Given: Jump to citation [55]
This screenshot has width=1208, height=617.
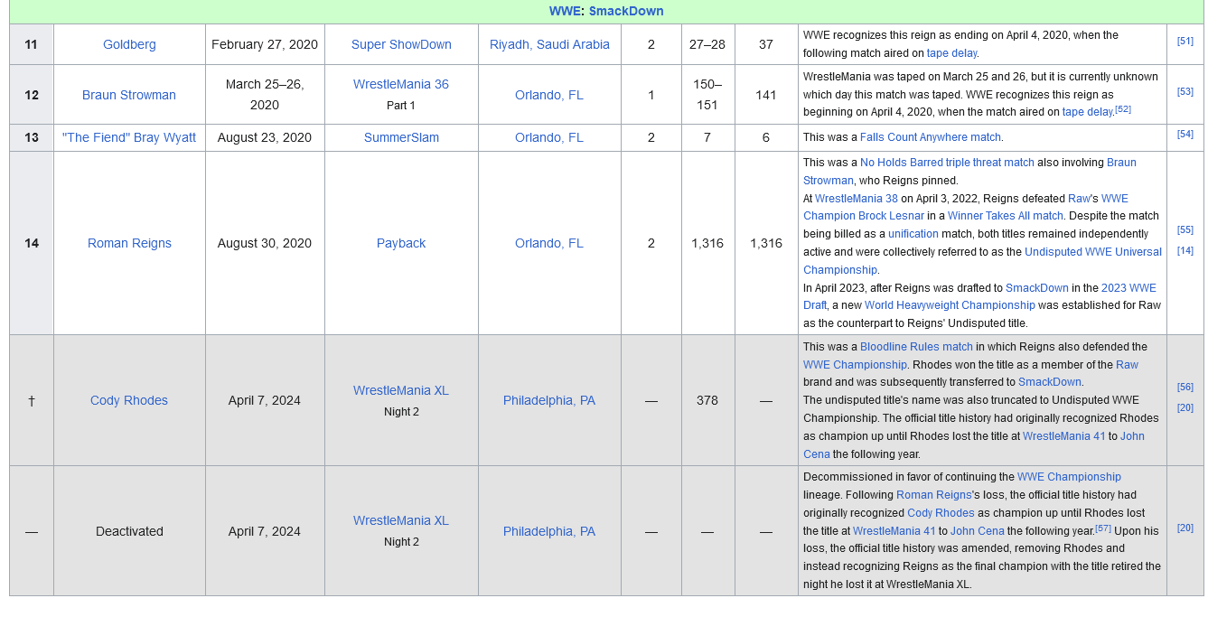Looking at the screenshot, I should 1185,230.
